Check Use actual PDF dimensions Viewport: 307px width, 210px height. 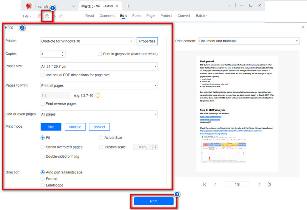42,75
